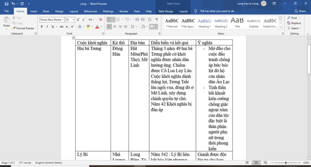311x167 pixels.
Task: Adjust the zoom slider
Action: pyautogui.click(x=285, y=163)
